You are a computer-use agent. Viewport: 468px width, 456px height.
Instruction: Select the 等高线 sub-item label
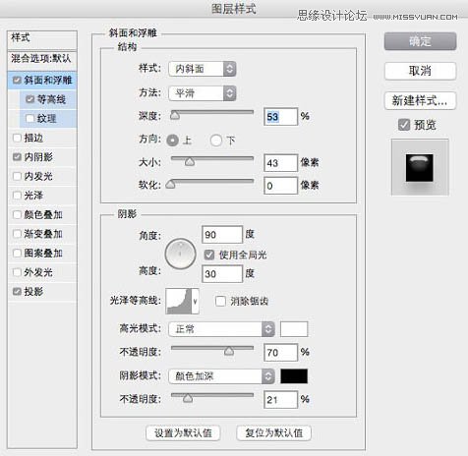(x=51, y=99)
